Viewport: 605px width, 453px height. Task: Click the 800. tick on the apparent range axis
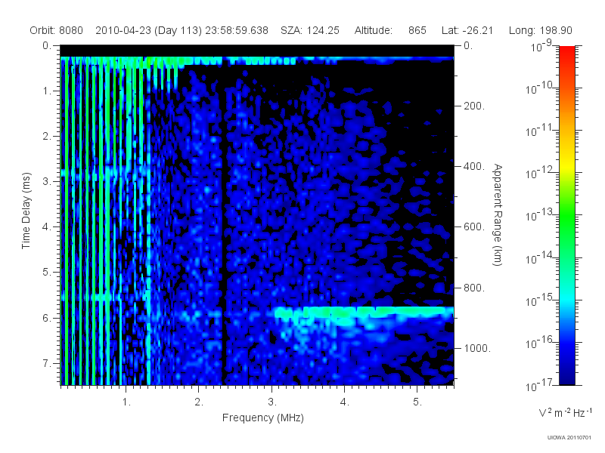pos(474,288)
